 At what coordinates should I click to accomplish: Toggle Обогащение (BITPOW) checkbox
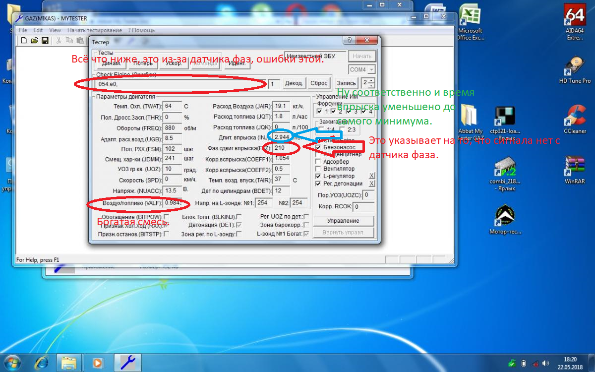(x=166, y=217)
